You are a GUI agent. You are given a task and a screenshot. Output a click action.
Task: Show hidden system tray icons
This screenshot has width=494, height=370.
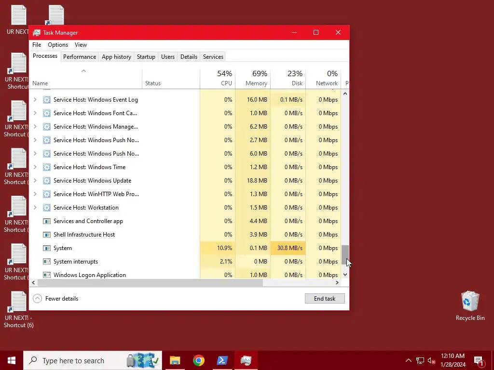[x=408, y=360]
